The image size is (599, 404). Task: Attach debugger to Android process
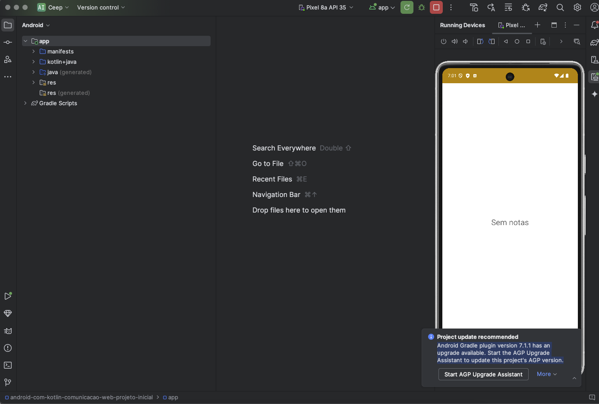[x=526, y=7]
